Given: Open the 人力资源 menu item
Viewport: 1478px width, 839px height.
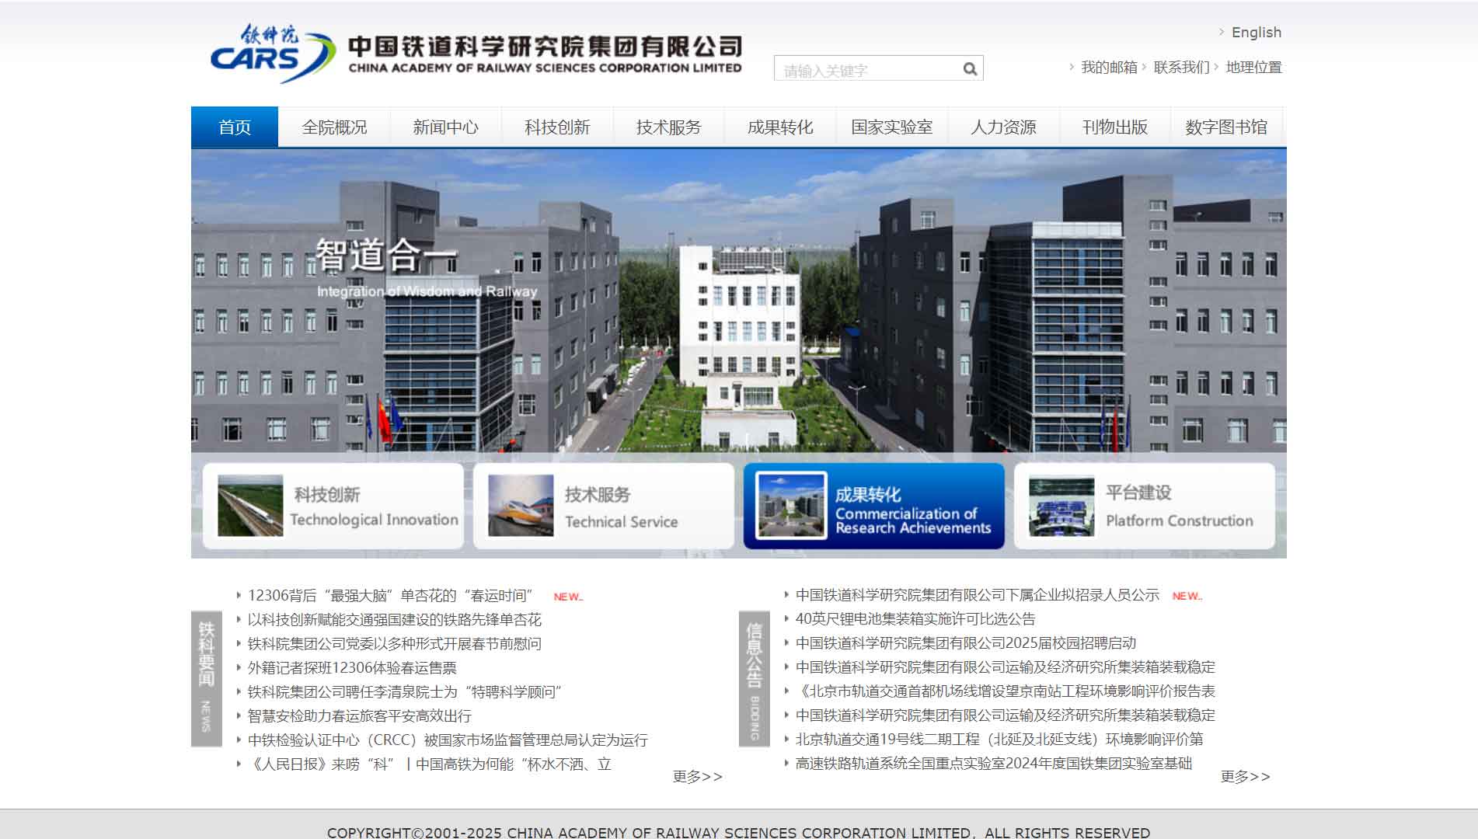Looking at the screenshot, I should [x=1003, y=127].
